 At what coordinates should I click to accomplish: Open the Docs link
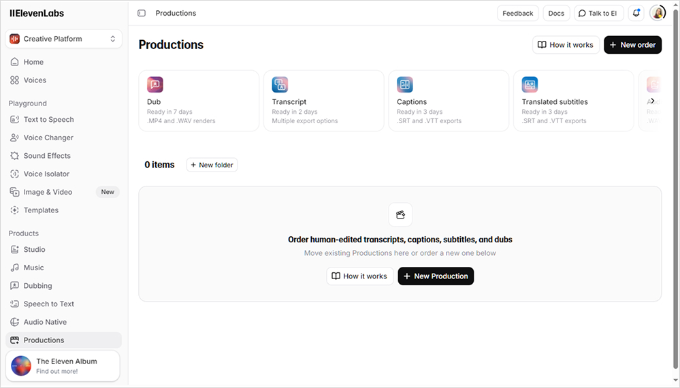(556, 13)
